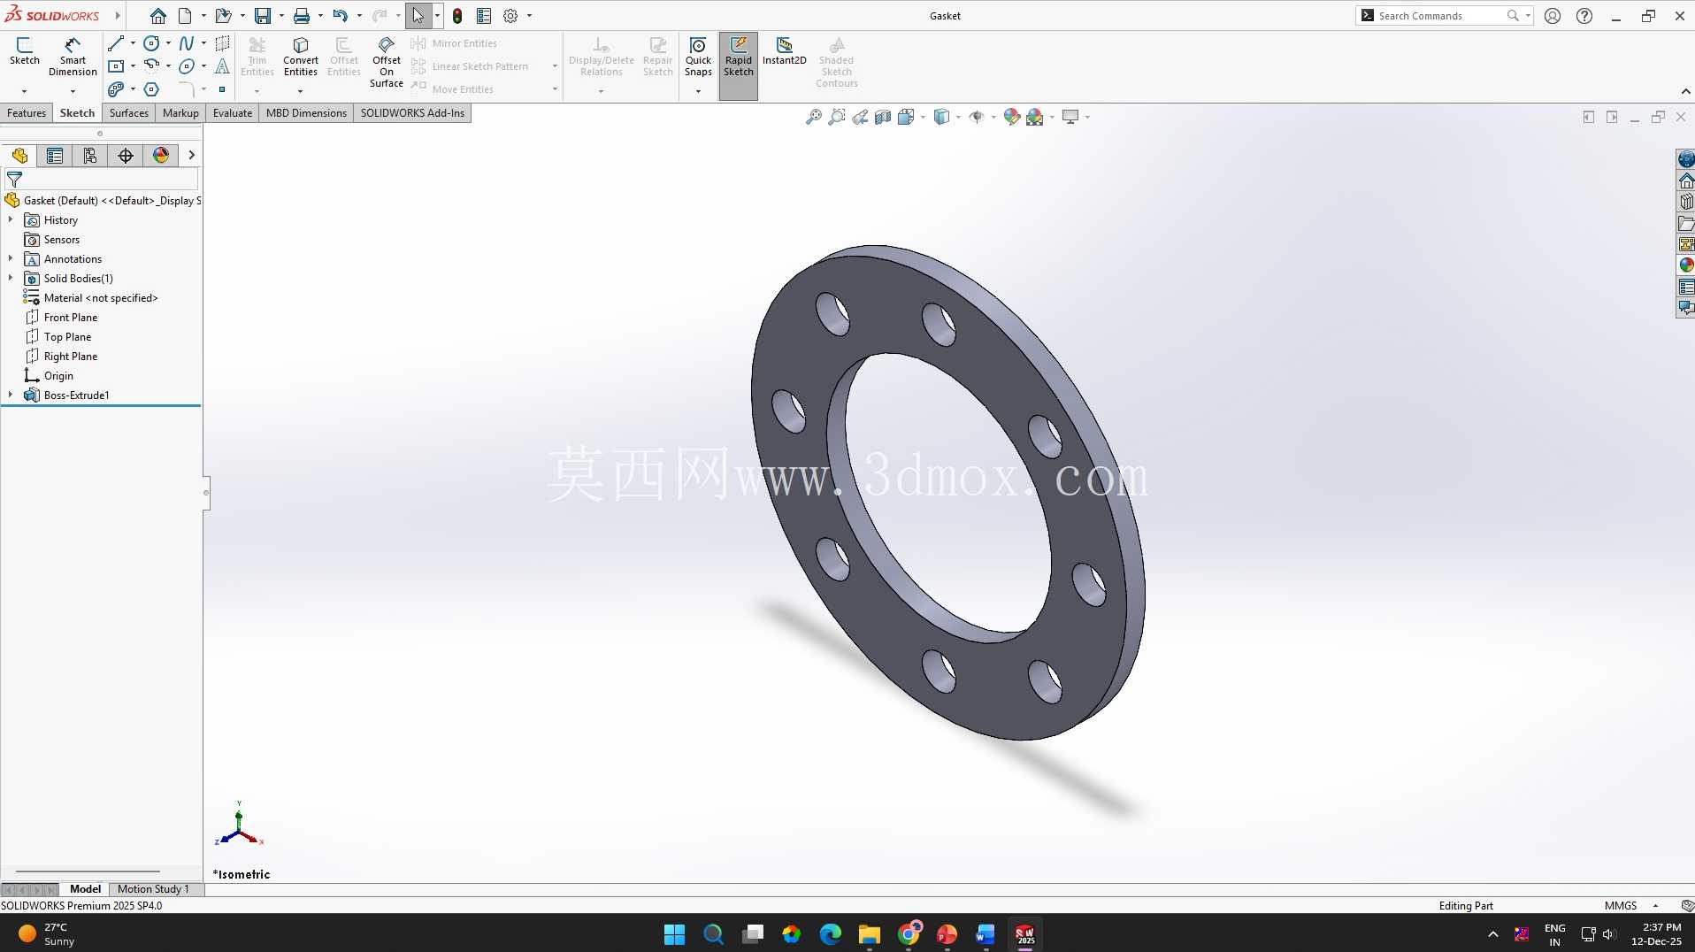Click Zoom to Fit icon
The width and height of the screenshot is (1695, 952).
click(x=813, y=117)
